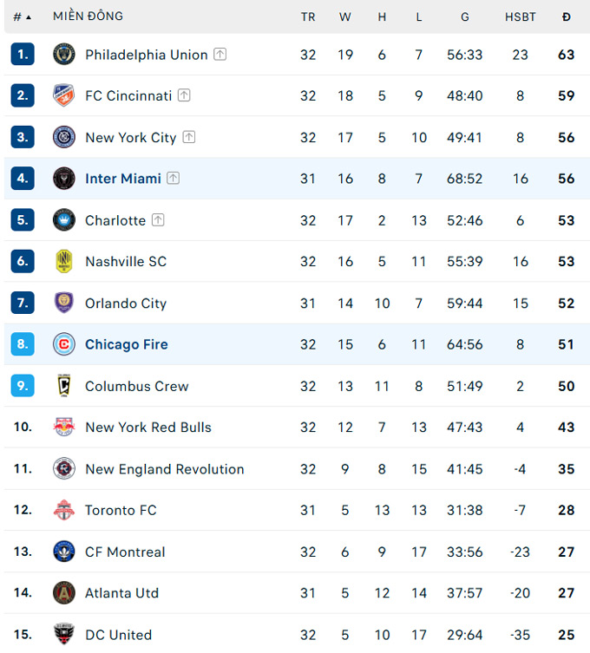Click the light-blue rank 9 badge

tap(23, 386)
